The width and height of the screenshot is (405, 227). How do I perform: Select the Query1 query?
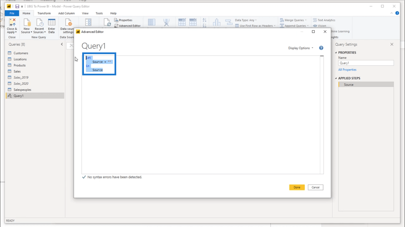tap(35, 96)
